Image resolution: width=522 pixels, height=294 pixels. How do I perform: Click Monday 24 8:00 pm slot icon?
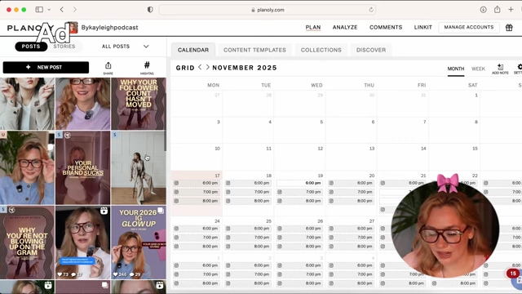click(176, 247)
